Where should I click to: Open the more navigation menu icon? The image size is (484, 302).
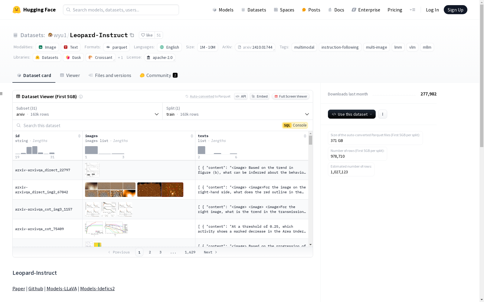[x=412, y=10]
